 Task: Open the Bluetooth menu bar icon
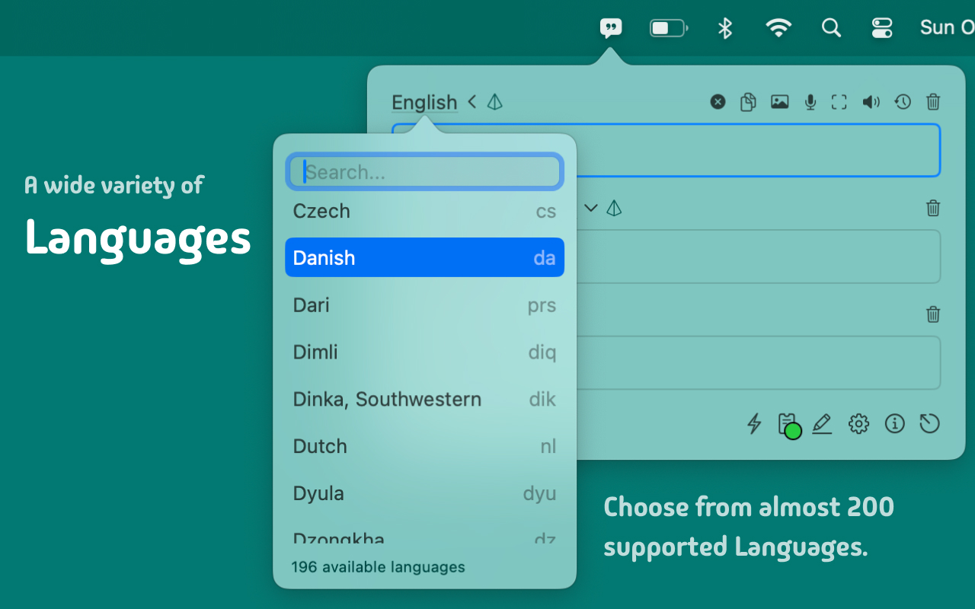click(725, 28)
